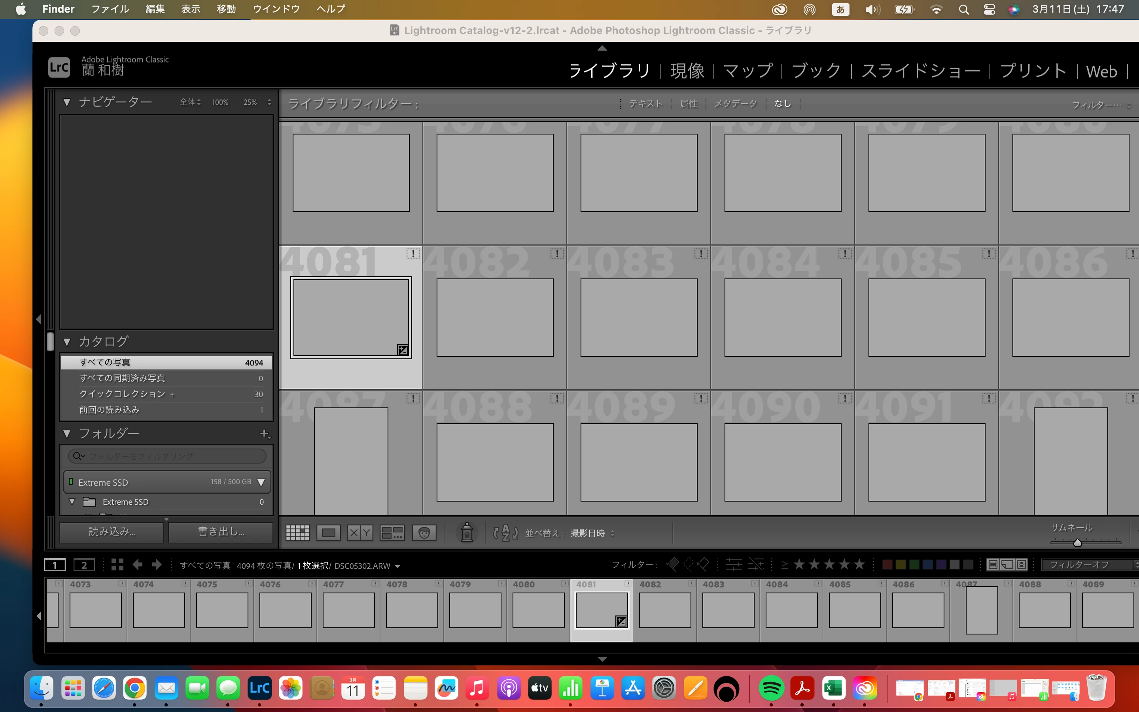Screen dimensions: 1139x712
Task: Toggle flagged filter in filmstrip
Action: 673,564
